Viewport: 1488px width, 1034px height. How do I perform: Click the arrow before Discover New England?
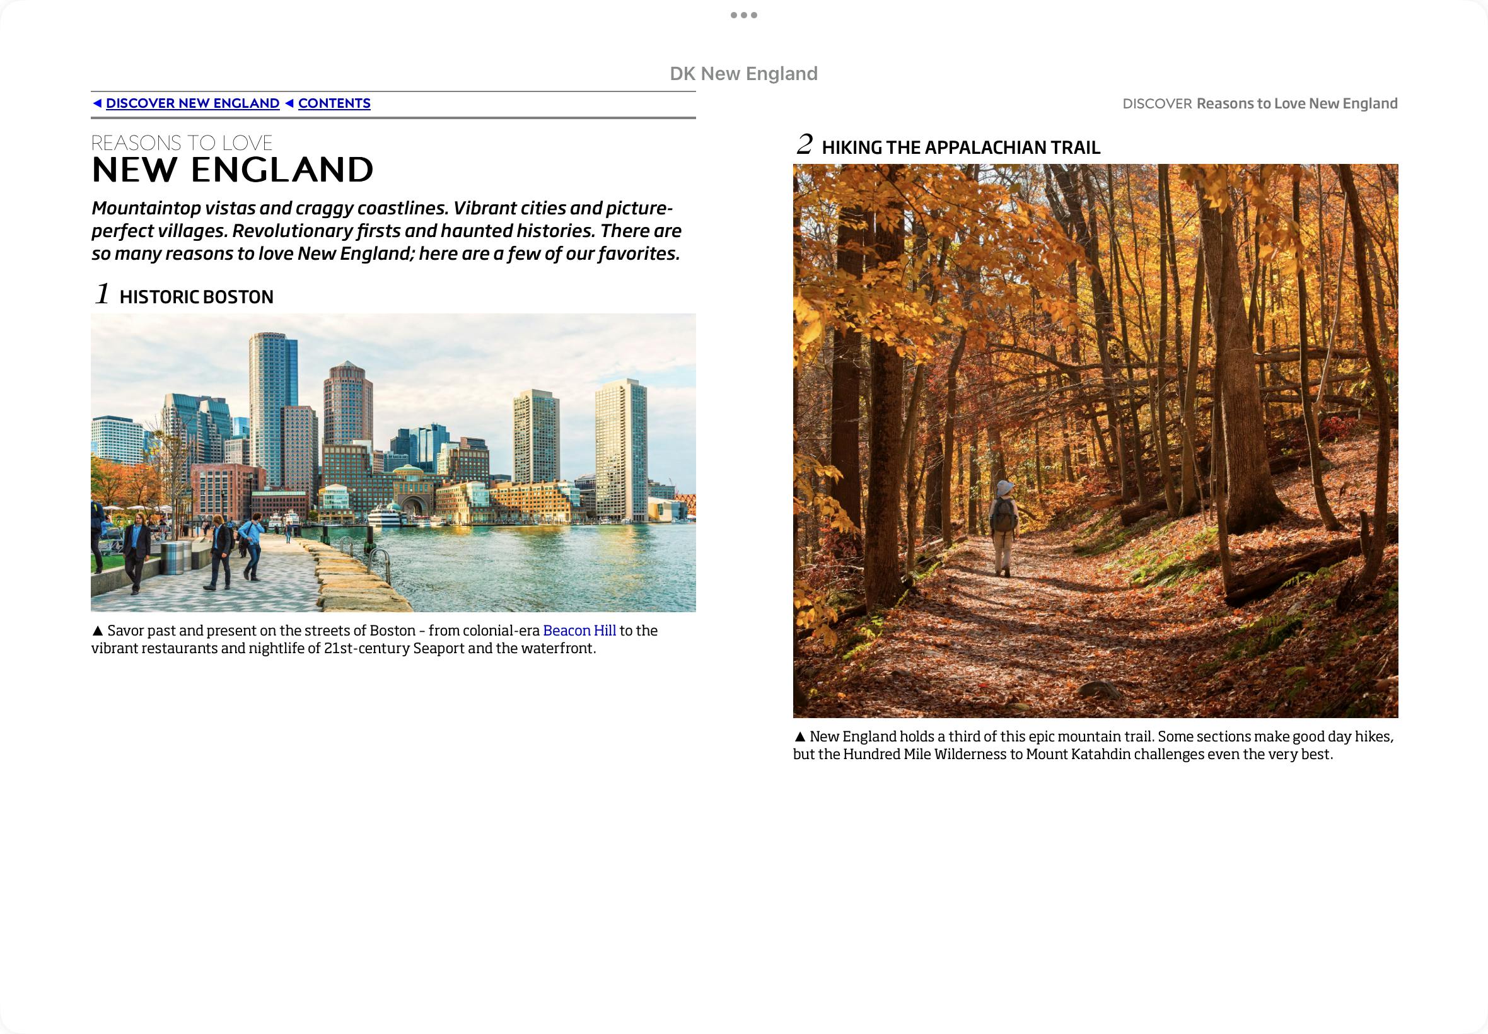coord(97,103)
